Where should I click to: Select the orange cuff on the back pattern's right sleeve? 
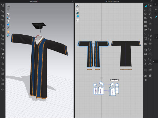click(x=140, y=44)
